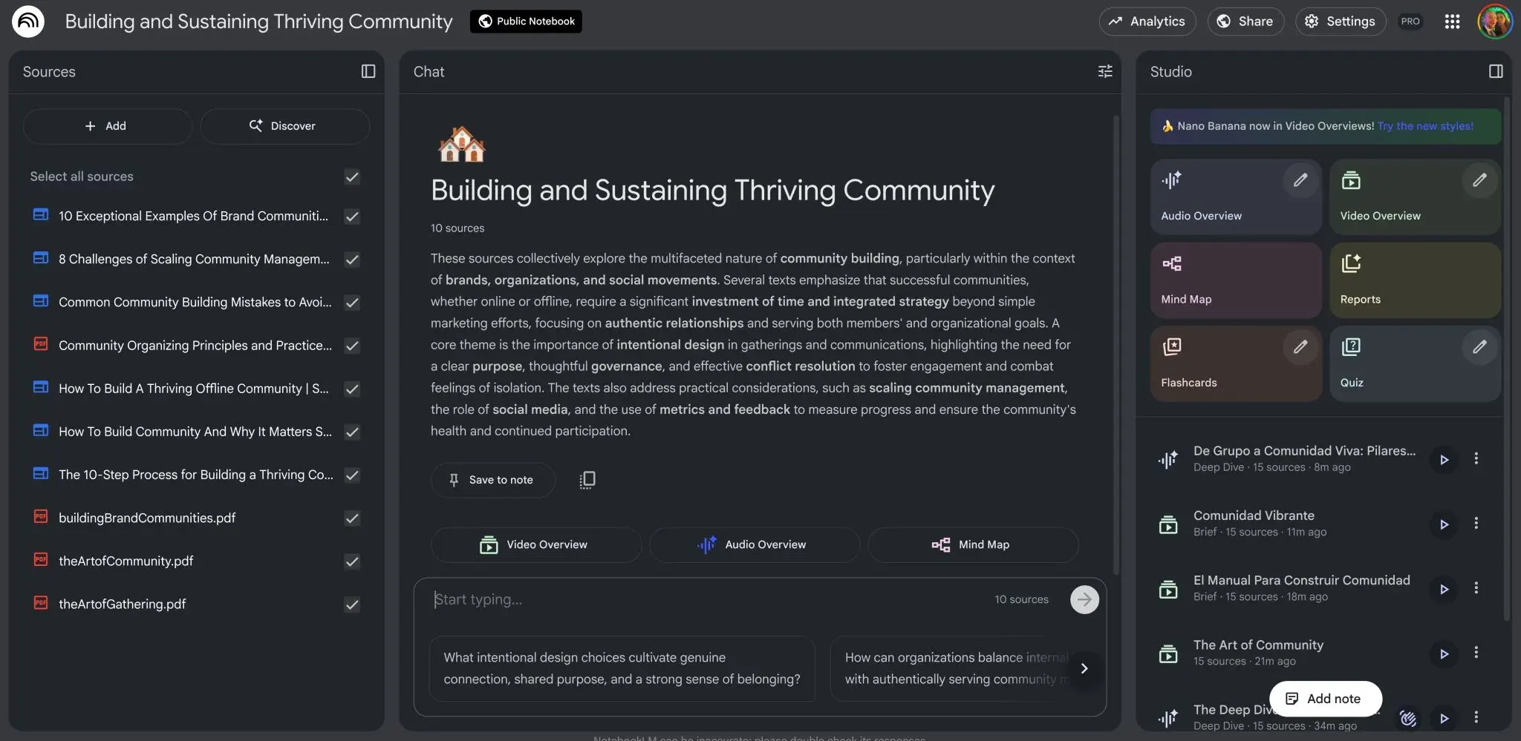Uncheck theArtofGathering.pdf source
Viewport: 1521px width, 741px height.
click(352, 605)
